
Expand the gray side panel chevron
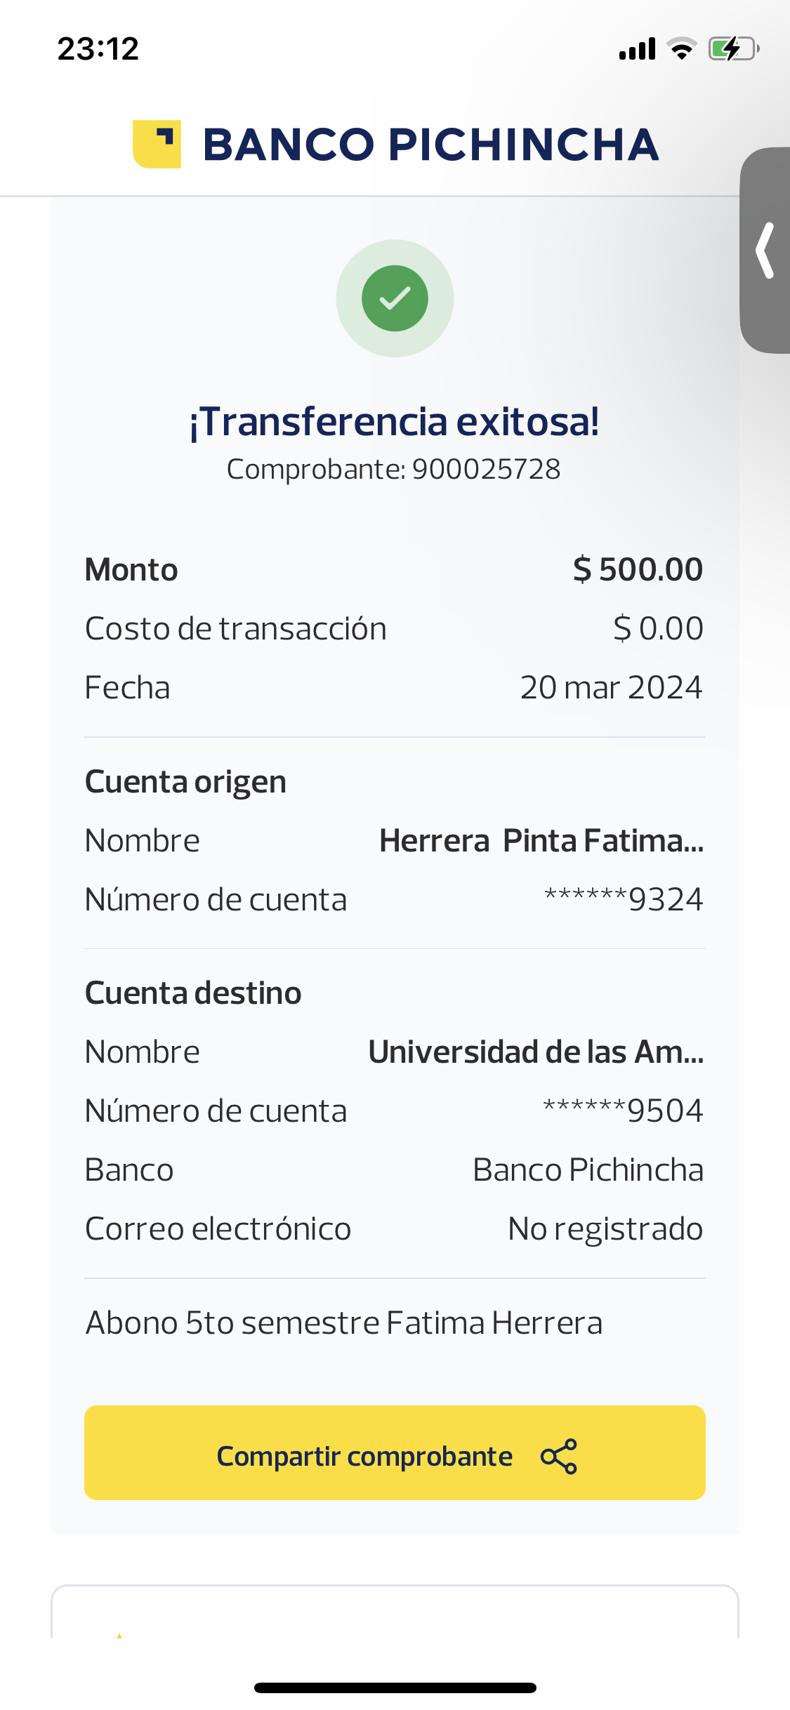765,251
